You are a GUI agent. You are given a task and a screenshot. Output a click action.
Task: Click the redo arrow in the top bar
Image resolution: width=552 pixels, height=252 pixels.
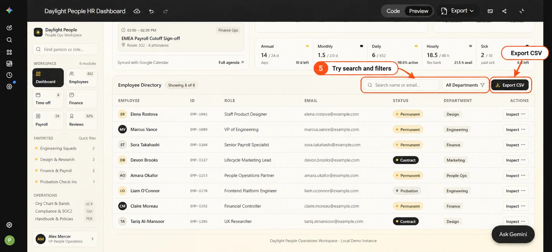pos(166,11)
